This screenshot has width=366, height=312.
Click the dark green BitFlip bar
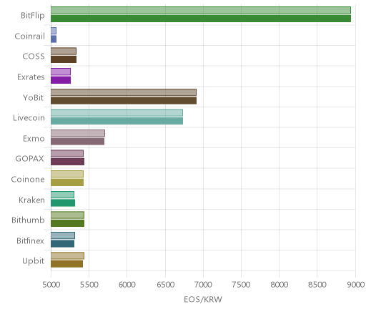tap(201, 19)
